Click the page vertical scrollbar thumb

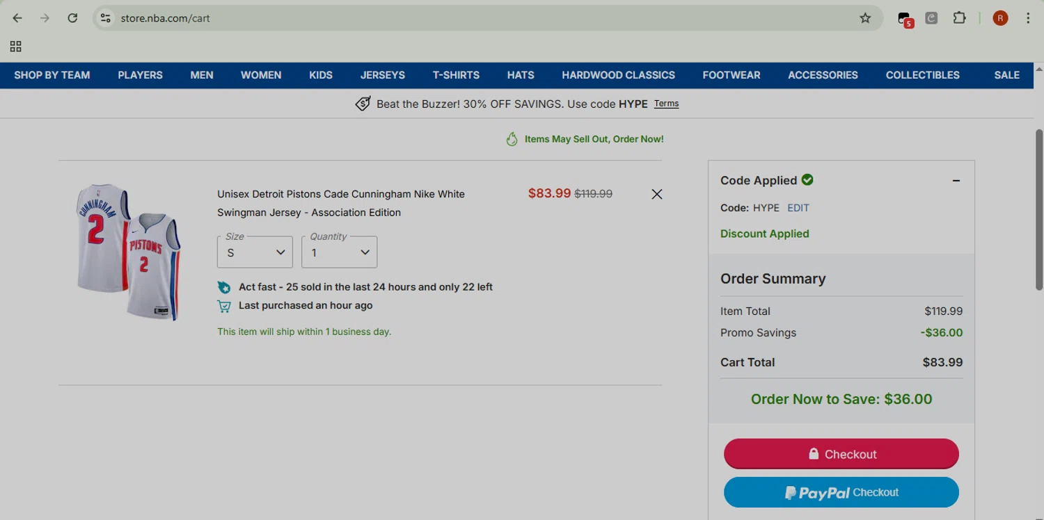click(1039, 209)
